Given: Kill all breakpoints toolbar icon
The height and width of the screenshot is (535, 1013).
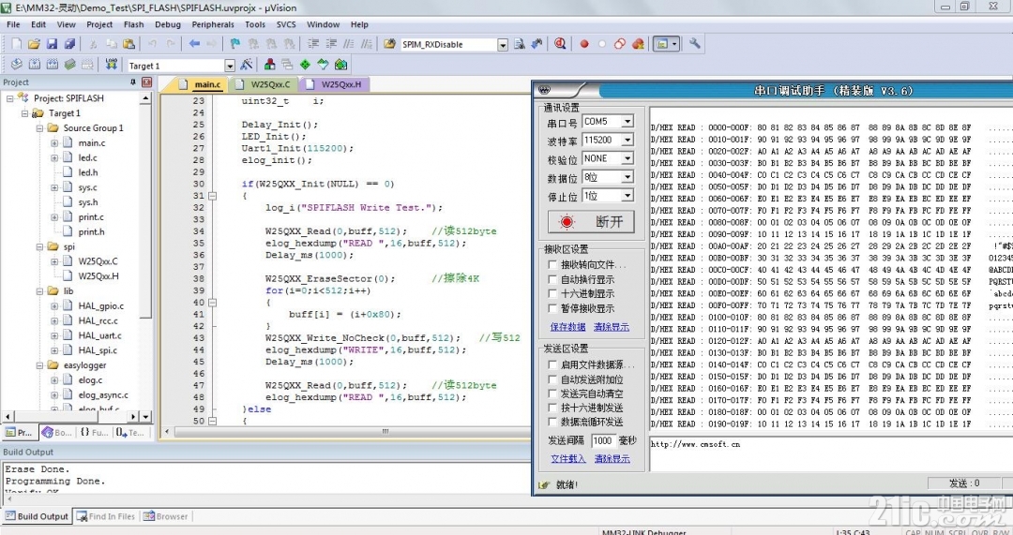Looking at the screenshot, I should tap(638, 44).
